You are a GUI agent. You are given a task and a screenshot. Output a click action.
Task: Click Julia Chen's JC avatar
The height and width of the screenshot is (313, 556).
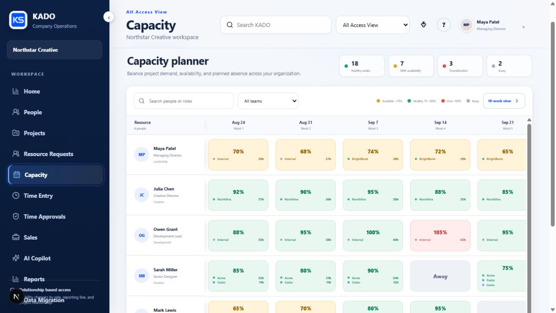[142, 195]
